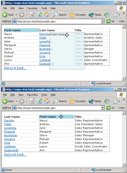
Task: Open address bar dropdown in lower browser window
Action: click(103, 108)
